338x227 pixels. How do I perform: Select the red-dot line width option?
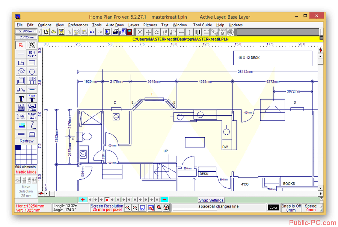click(107, 200)
